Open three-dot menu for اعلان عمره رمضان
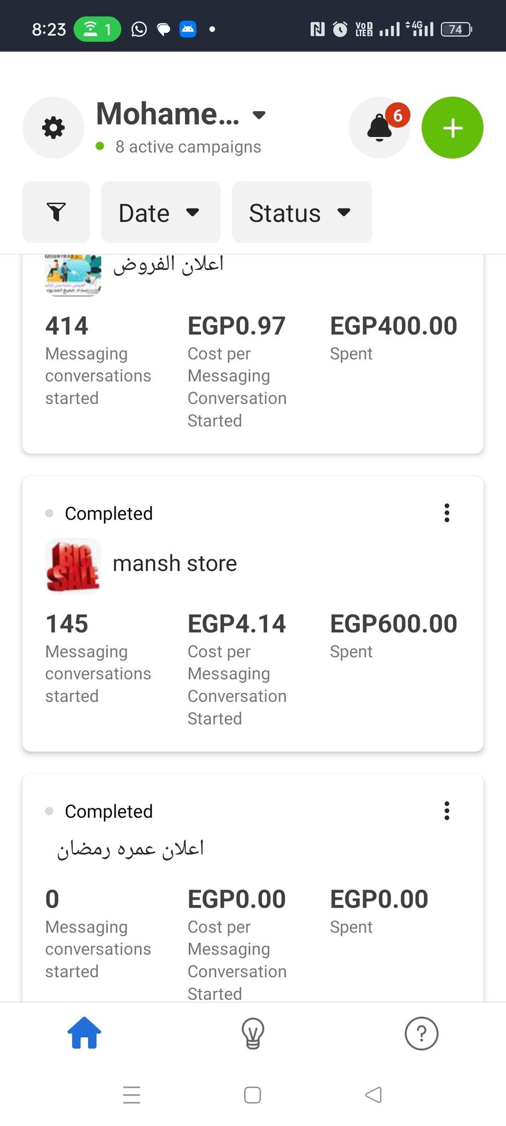This screenshot has height=1126, width=506. point(447,811)
